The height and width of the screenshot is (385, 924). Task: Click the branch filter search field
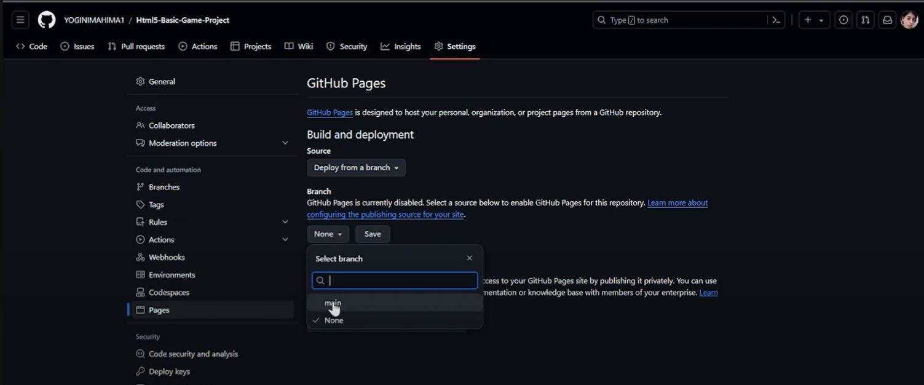coord(400,280)
